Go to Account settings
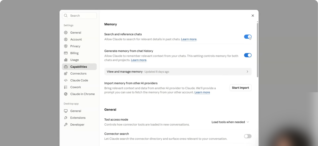The height and width of the screenshot is (146, 318). click(79, 39)
